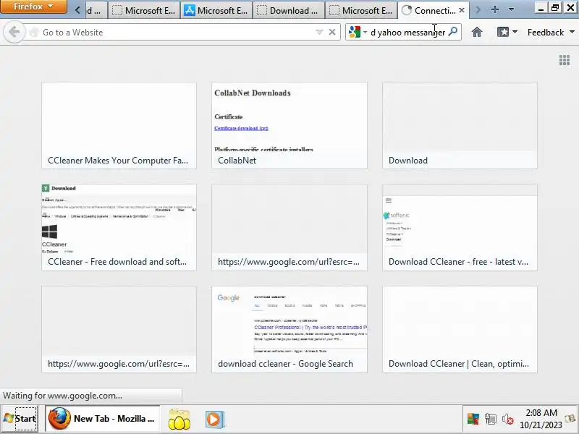579x434 pixels.
Task: Open the list all tabs dropdown
Action: 512,10
